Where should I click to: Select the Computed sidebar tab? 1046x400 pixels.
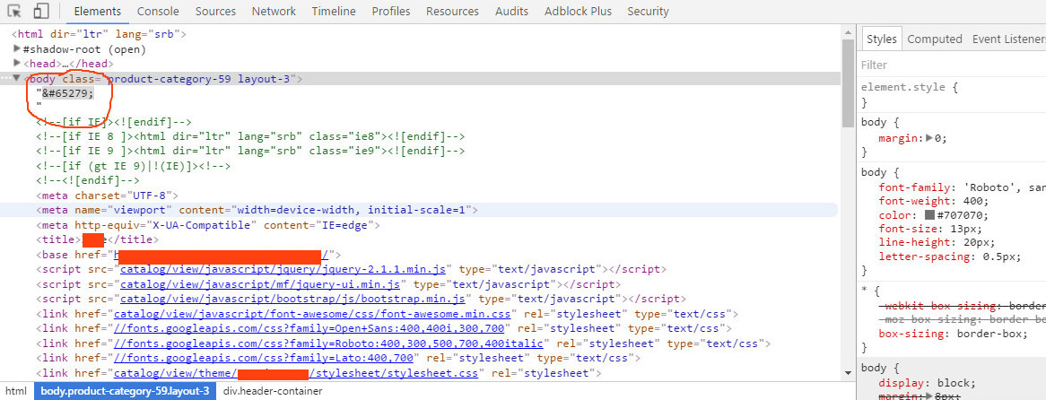click(935, 39)
